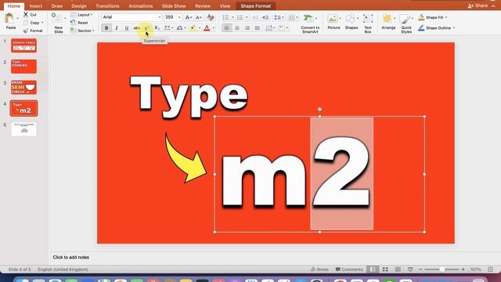Switch to the Insert tab
Screen dimensions: 501x282
pos(36,5)
